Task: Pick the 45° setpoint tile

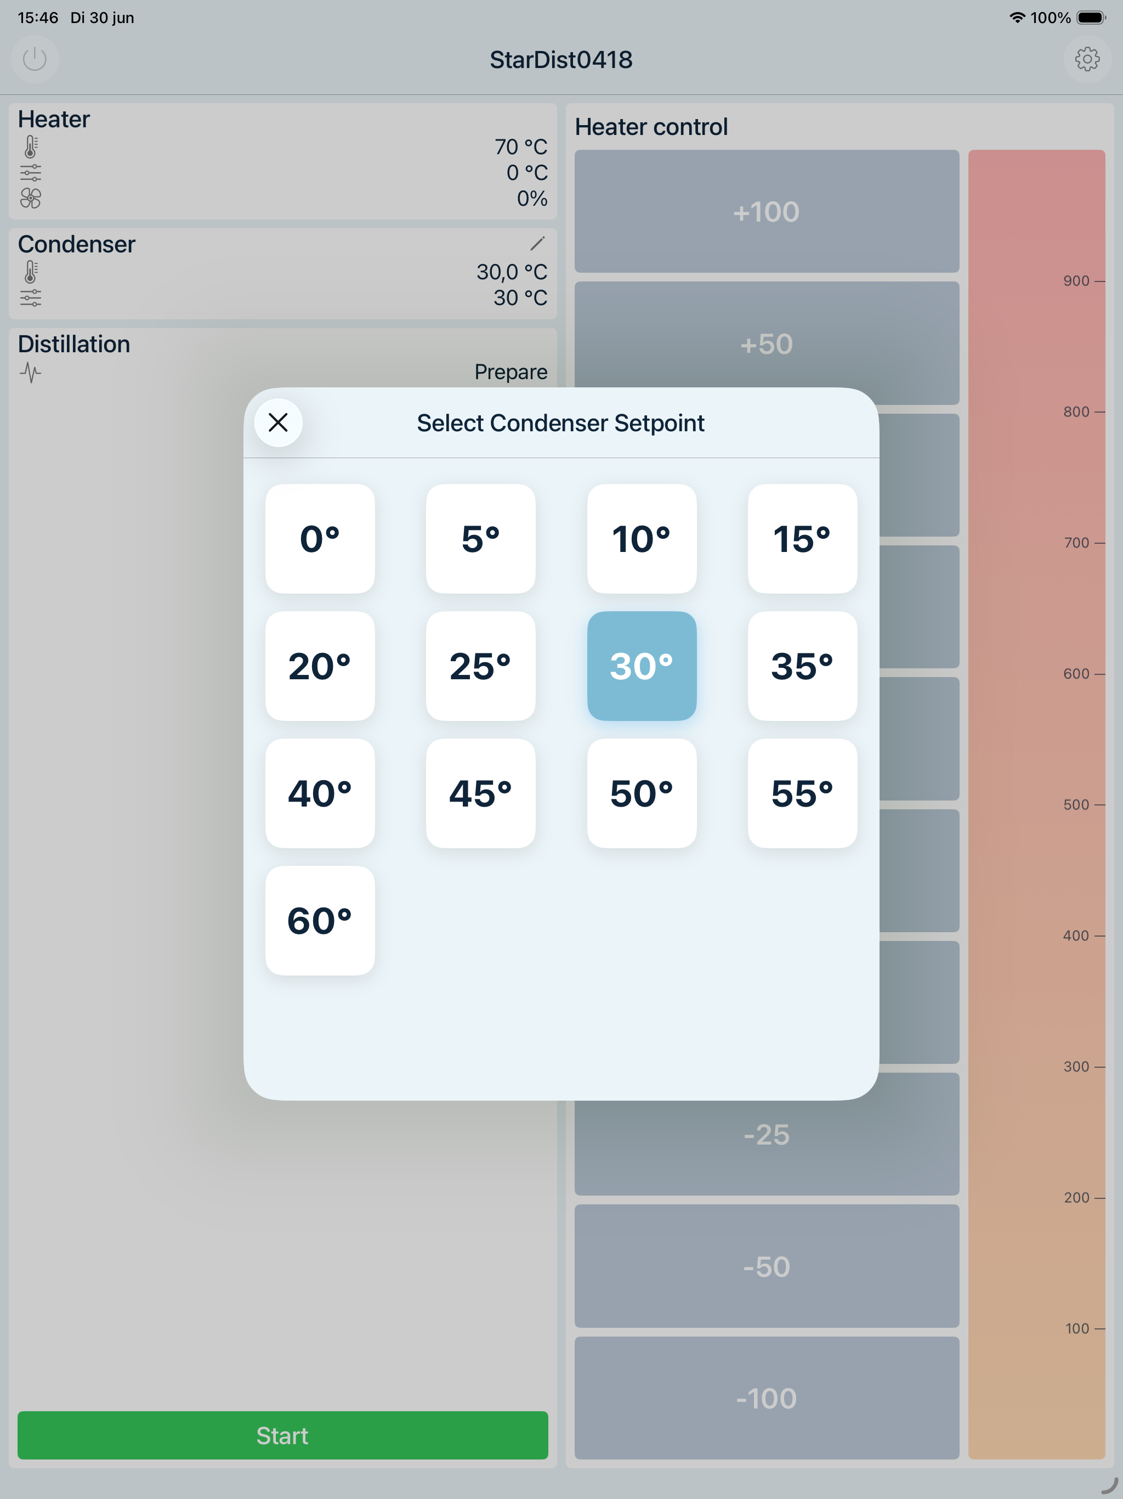Action: click(480, 793)
